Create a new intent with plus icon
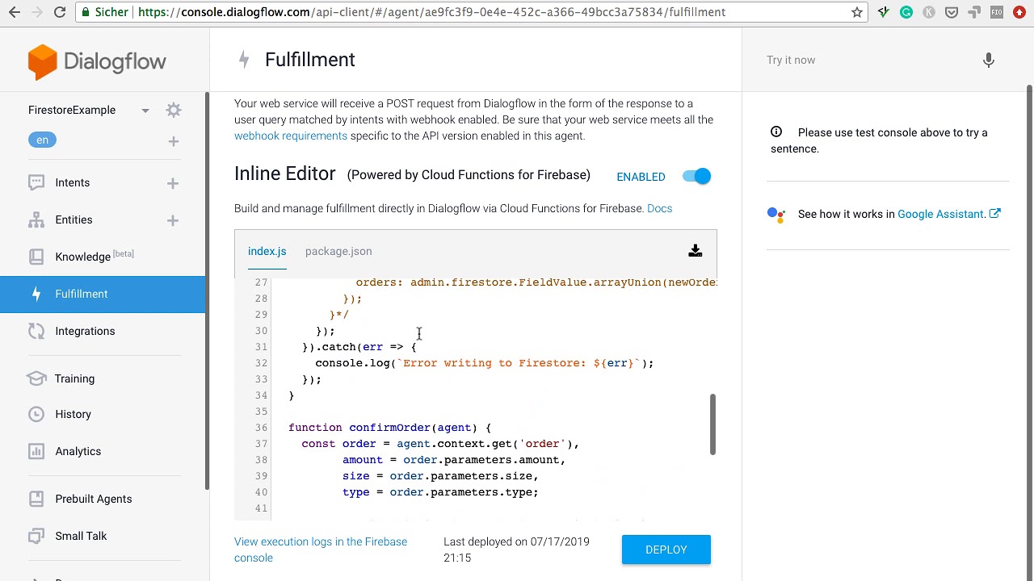 pos(173,183)
